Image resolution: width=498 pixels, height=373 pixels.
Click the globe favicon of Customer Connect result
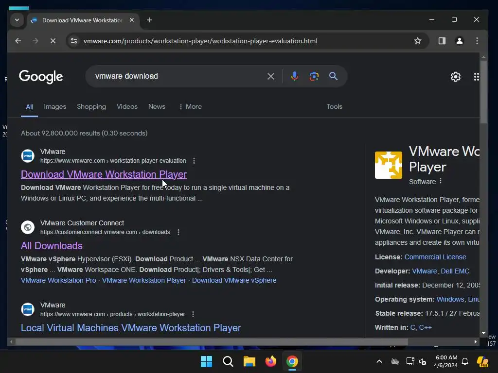28,227
